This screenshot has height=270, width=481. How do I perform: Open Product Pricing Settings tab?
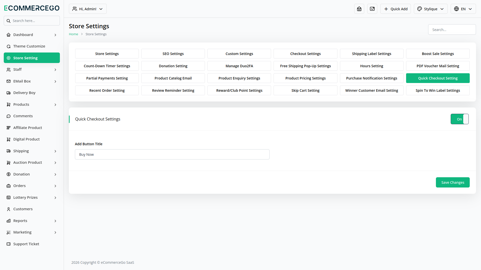tap(305, 78)
